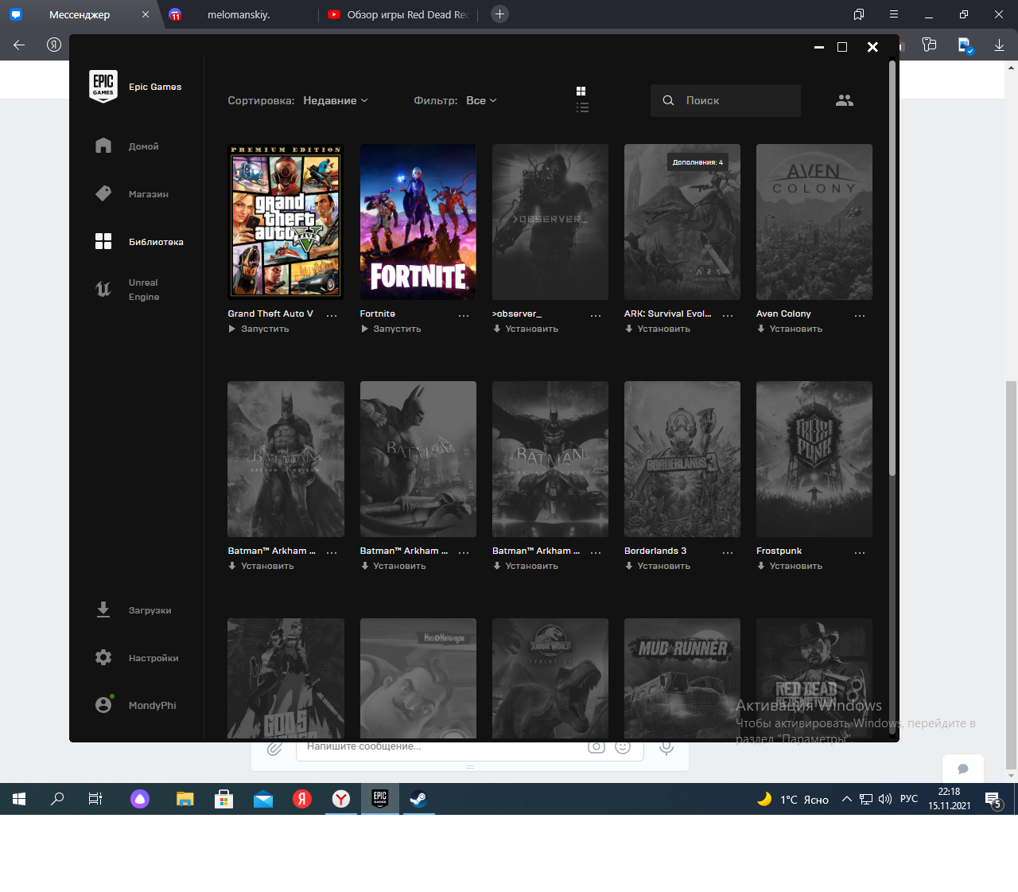Select Библиотека in sidebar

point(139,242)
